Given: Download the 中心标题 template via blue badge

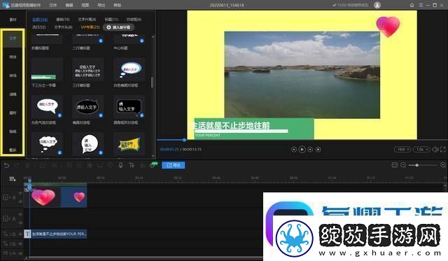Looking at the screenshot, I should click(141, 41).
